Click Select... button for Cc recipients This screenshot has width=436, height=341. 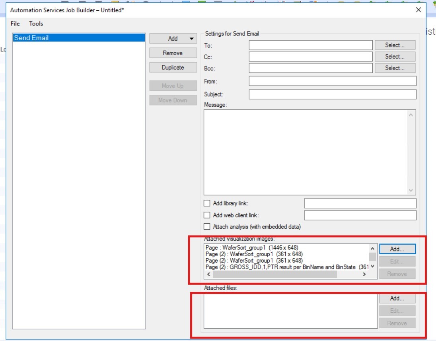pos(395,57)
